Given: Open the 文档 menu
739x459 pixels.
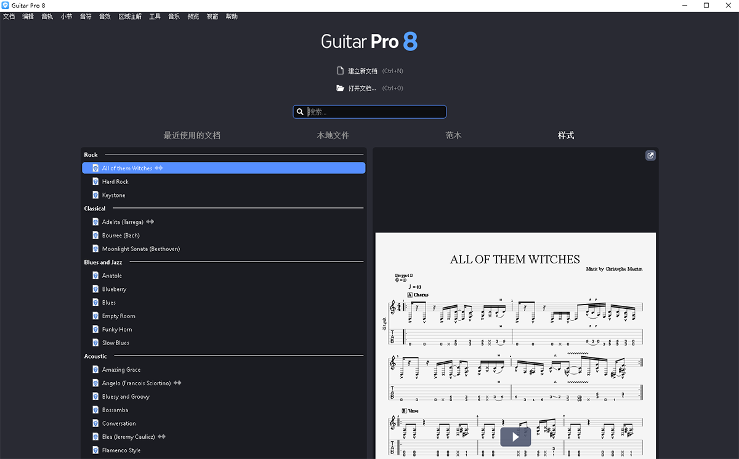Looking at the screenshot, I should (9, 17).
